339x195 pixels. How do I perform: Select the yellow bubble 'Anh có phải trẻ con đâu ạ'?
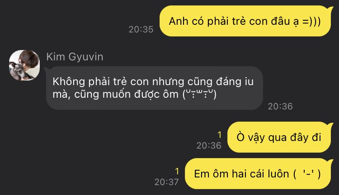coord(246,21)
